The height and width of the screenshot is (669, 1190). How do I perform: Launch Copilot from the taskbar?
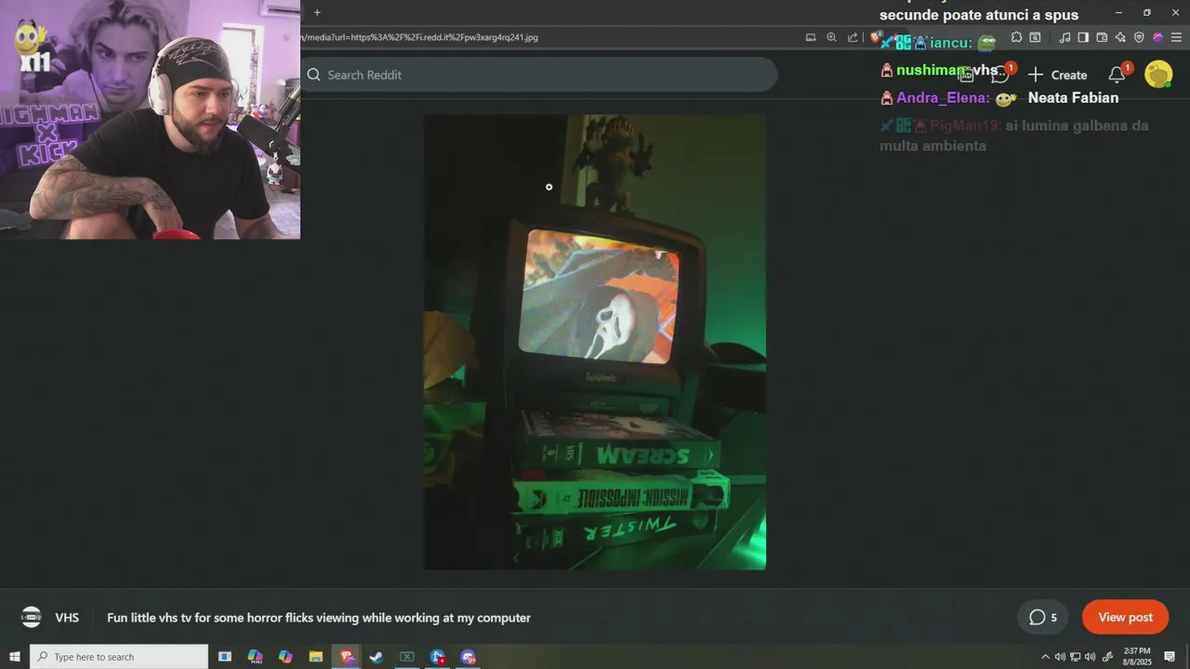(x=285, y=657)
